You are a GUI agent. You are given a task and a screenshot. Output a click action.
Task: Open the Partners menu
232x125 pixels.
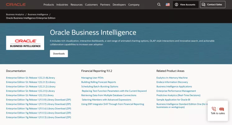105,5
